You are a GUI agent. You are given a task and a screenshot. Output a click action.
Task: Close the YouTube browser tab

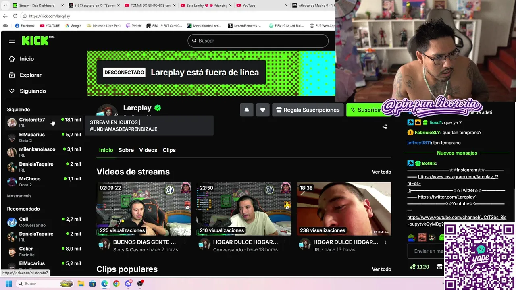tap(286, 6)
